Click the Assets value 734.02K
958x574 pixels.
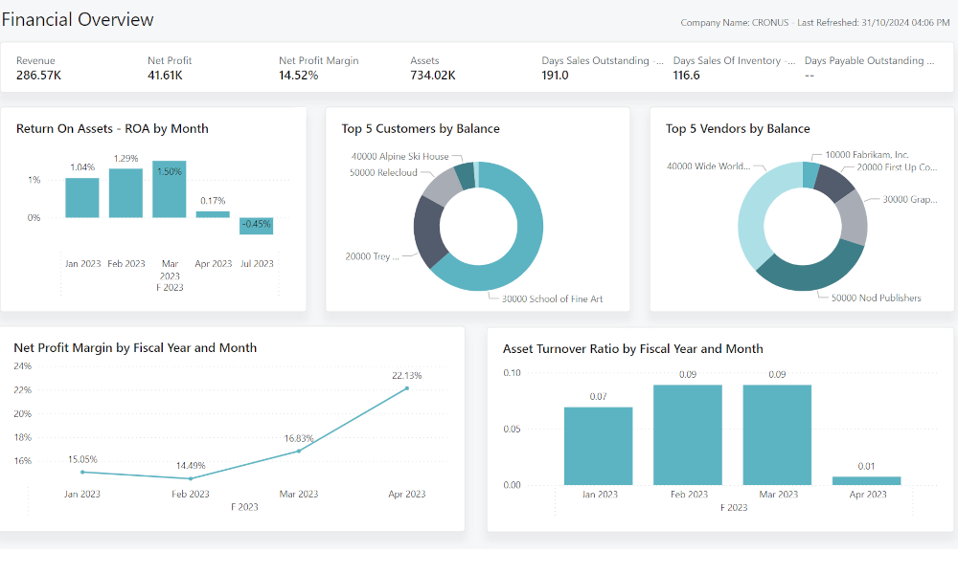(433, 76)
